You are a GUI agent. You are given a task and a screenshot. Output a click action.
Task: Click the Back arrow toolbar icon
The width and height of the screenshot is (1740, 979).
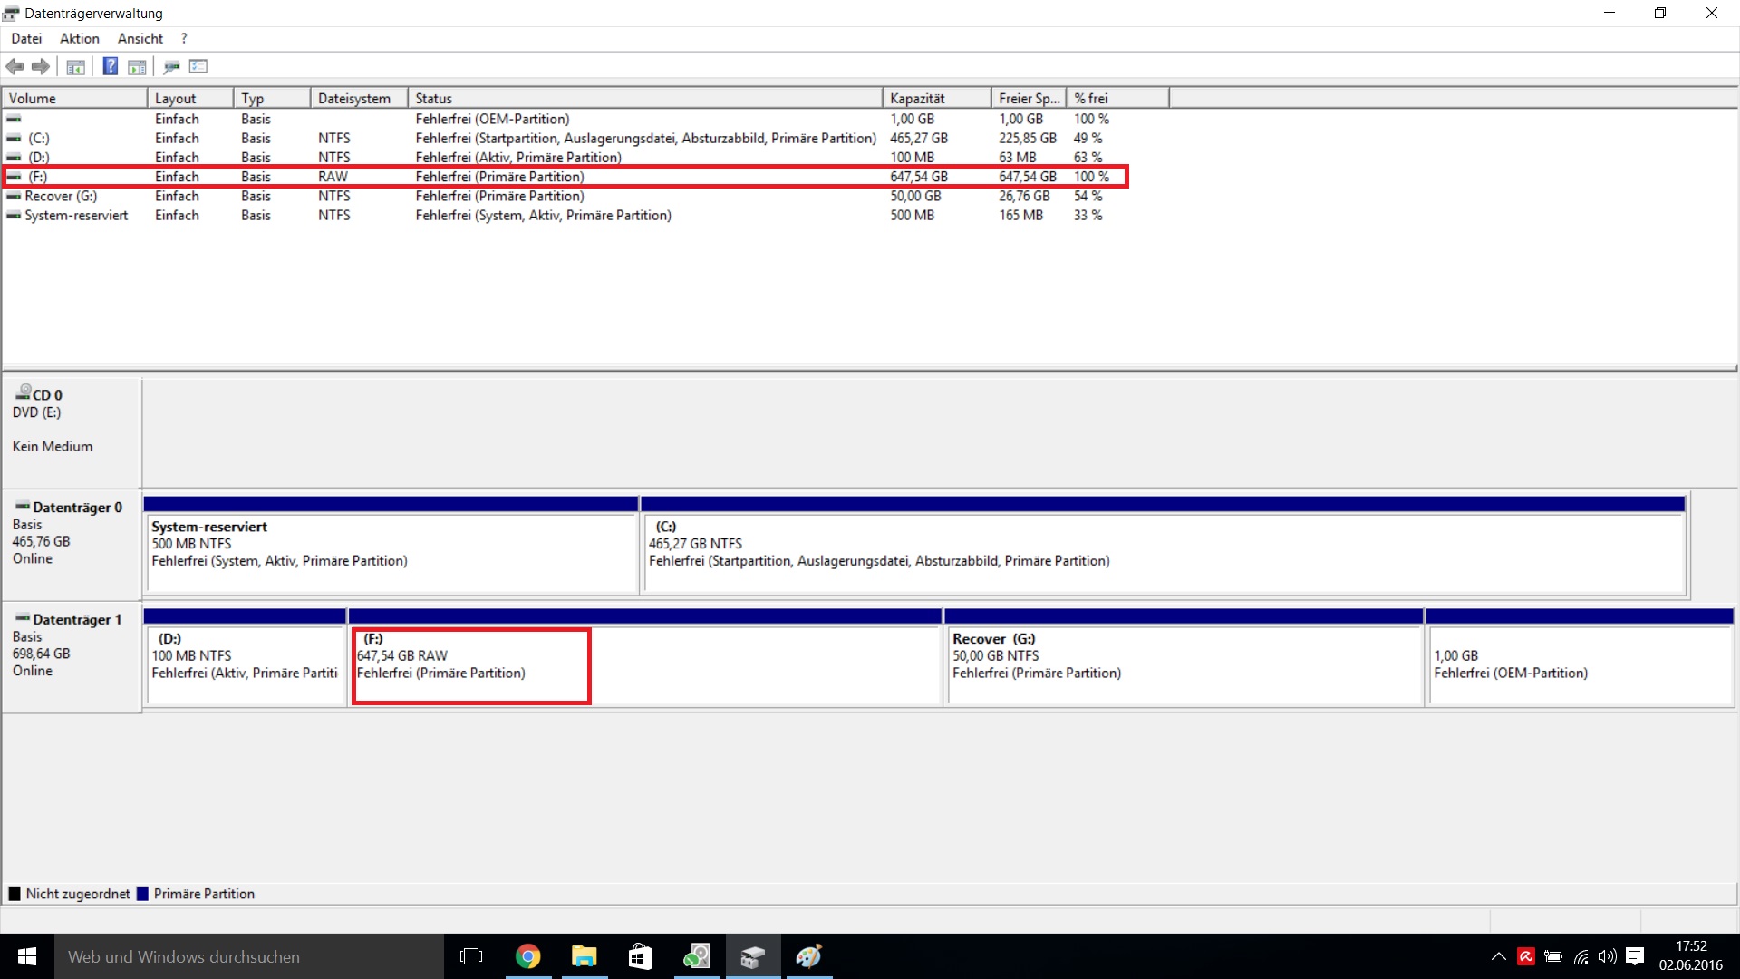pyautogui.click(x=14, y=66)
